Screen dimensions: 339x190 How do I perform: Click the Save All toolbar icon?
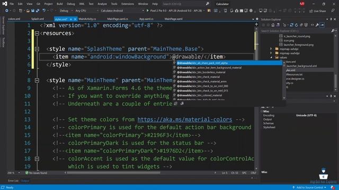tap(38, 11)
